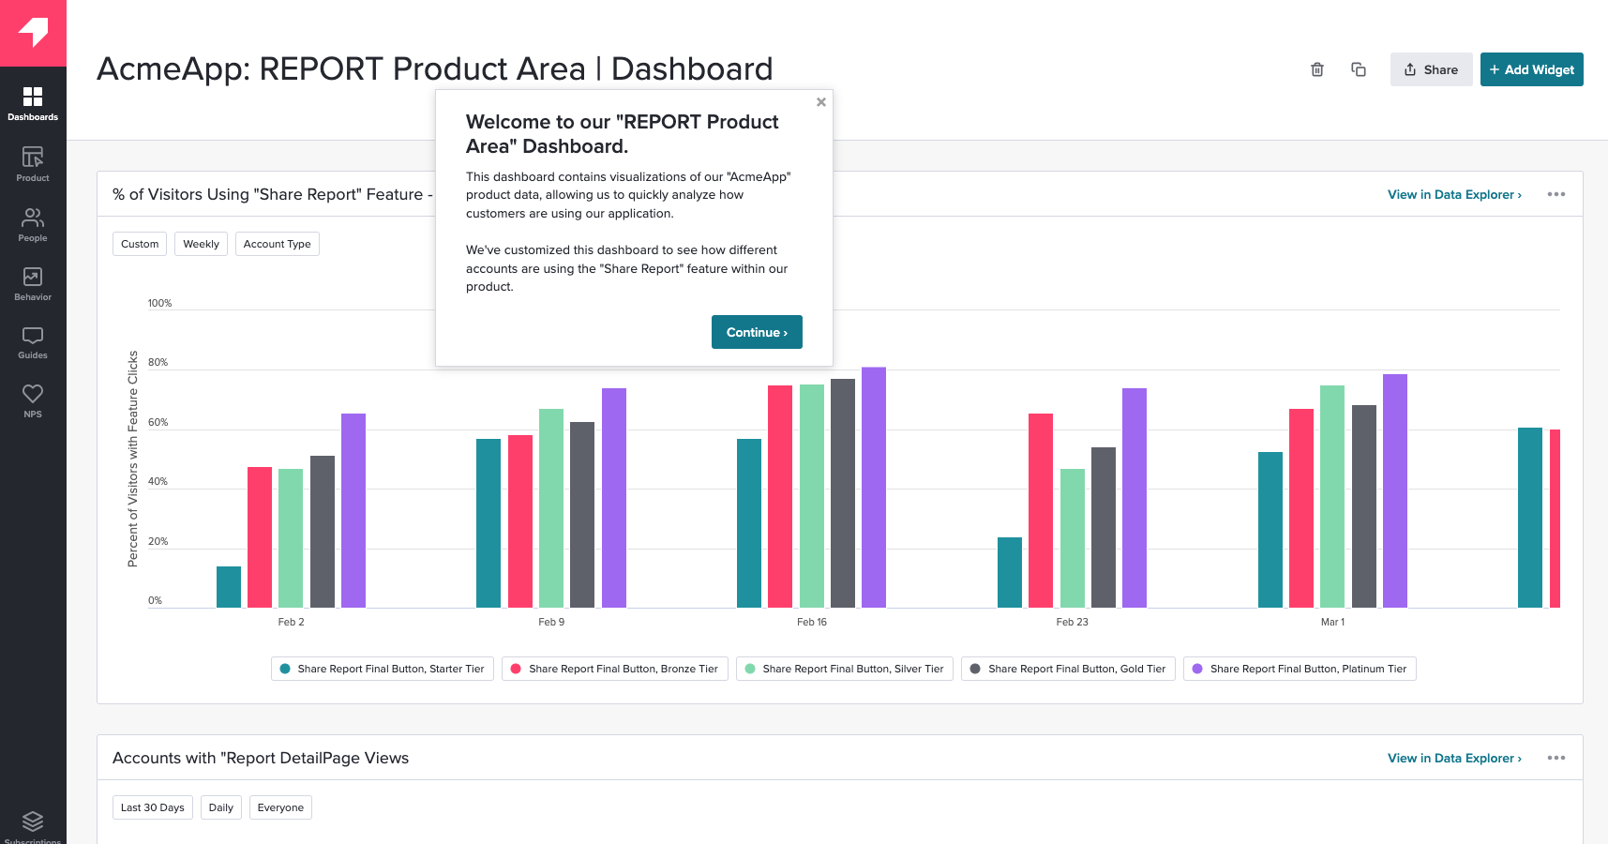Viewport: 1608px width, 844px height.
Task: Click the Pendo logo at the top left
Action: tap(33, 33)
